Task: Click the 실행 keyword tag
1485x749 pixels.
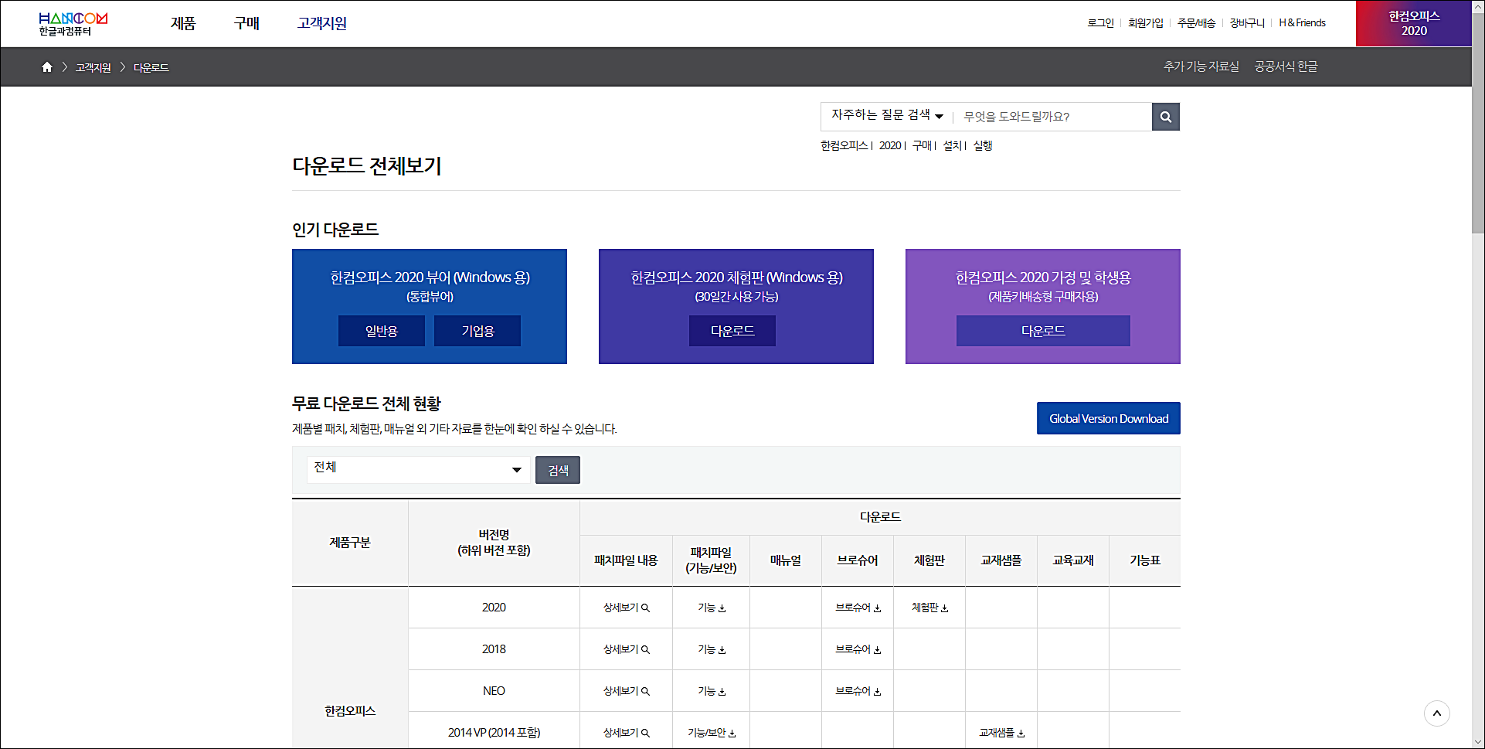Action: 983,145
